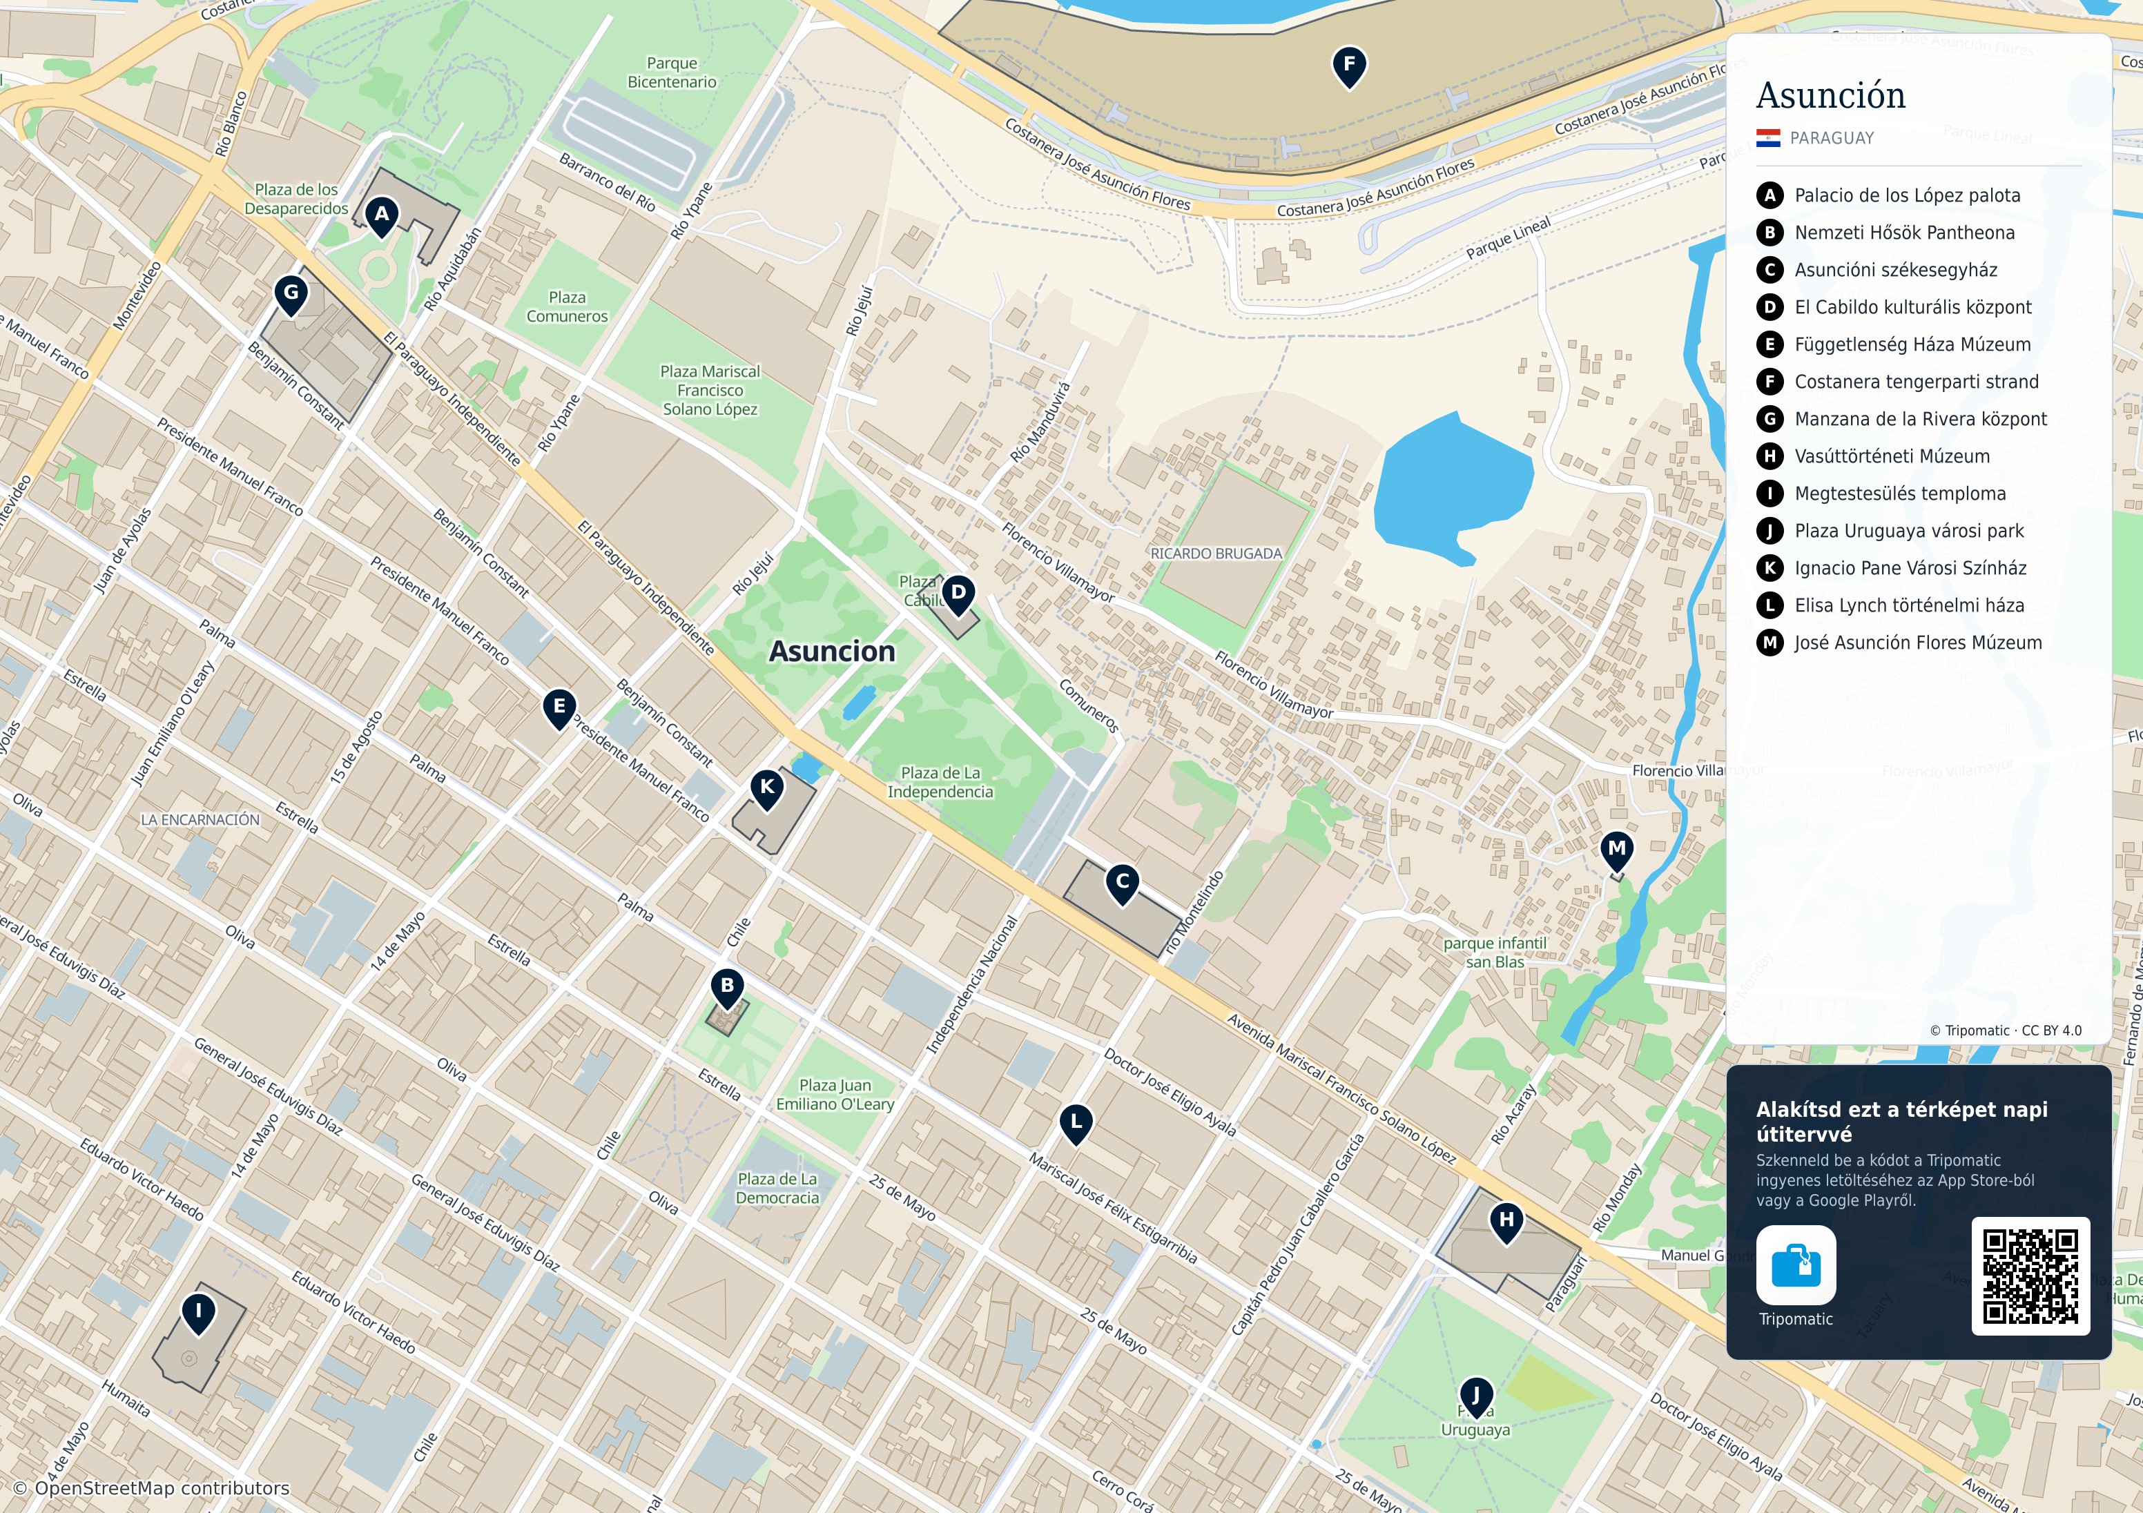Click map pin L on Mariscal Estigarribia
Viewport: 2143px width, 1513px height.
coord(1076,1124)
